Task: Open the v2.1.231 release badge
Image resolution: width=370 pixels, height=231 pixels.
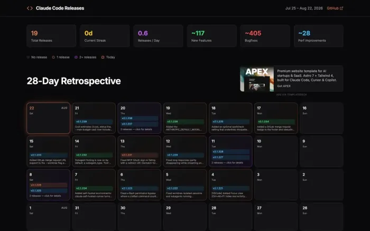Action: click(x=139, y=155)
